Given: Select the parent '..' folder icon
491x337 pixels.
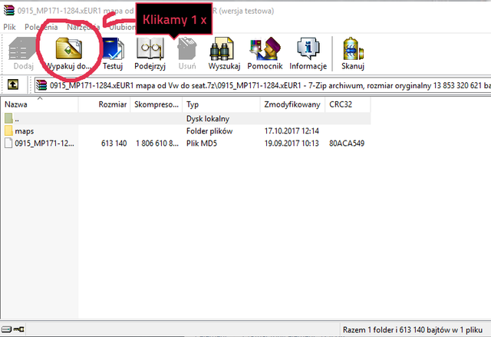Looking at the screenshot, I should pos(8,118).
